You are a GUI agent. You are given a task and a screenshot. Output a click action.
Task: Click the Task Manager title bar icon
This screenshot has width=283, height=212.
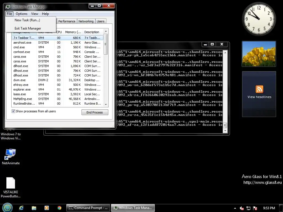[x=8, y=7]
